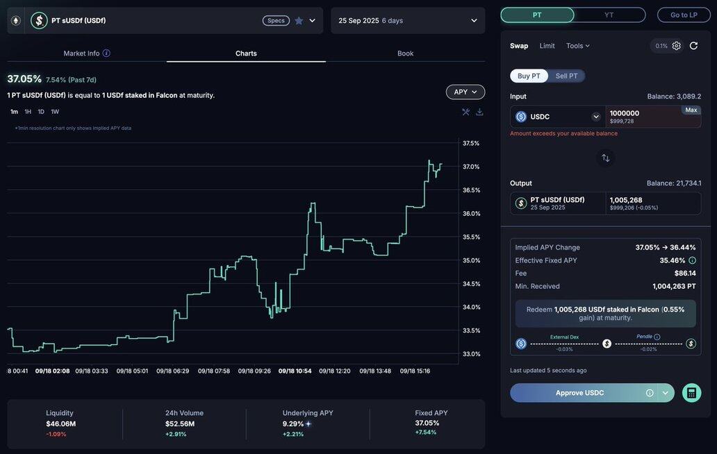
Task: Open the 25 Sep 2025 maturity dropdown
Action: click(x=407, y=21)
